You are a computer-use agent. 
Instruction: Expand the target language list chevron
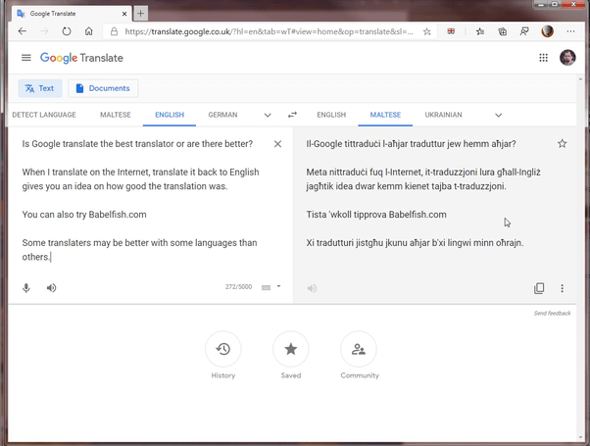click(498, 115)
